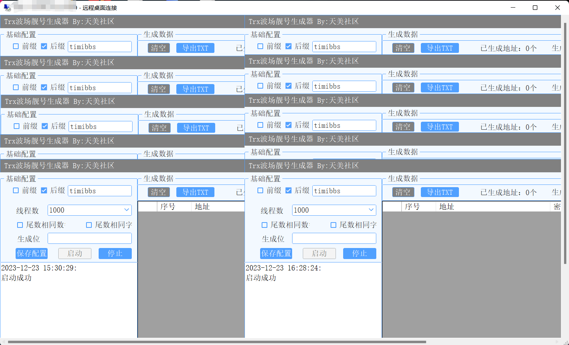
Task: Click 保存配置 in the 15:30:29 log panel
Action: tap(32, 253)
